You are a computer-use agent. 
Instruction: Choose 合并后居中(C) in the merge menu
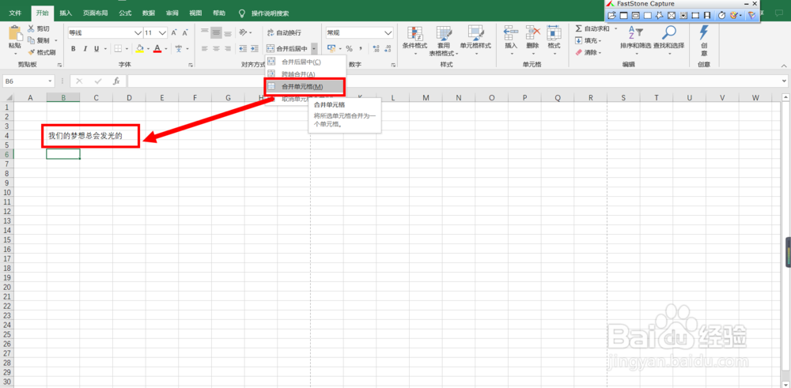(305, 62)
